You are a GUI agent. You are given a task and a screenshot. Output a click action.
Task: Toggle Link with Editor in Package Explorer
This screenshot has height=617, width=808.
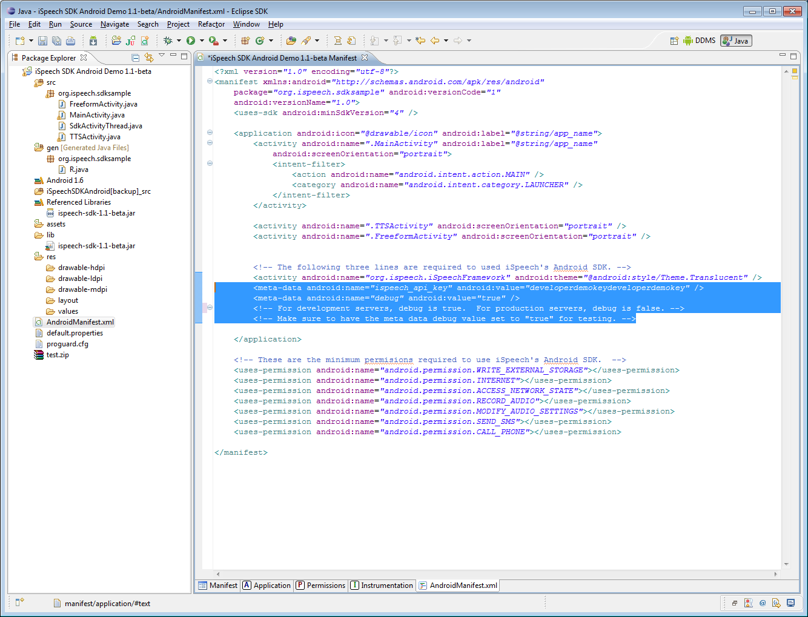pyautogui.click(x=148, y=58)
